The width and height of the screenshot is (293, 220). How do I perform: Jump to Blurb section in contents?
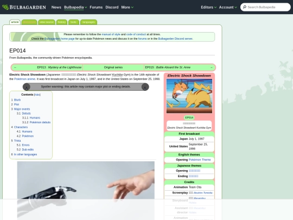(17, 100)
